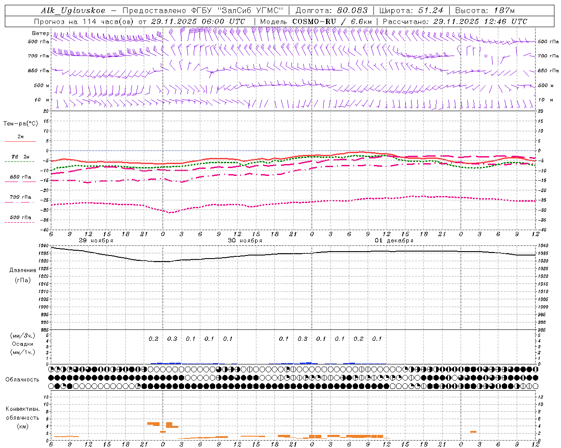561x448 pixels.
Task: Click the 500 м wind level label on left
Action: tap(42, 85)
